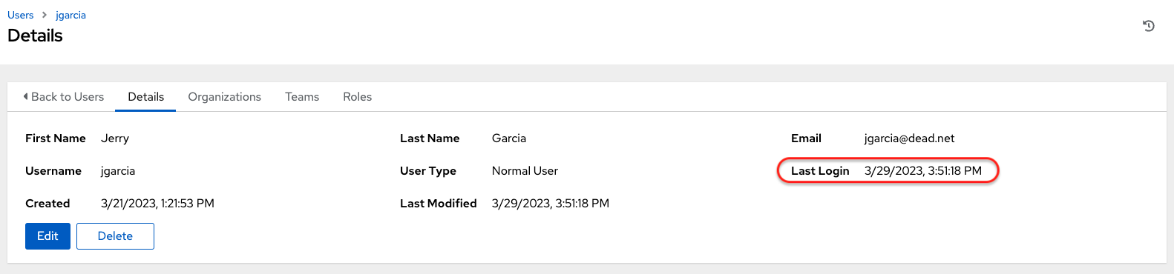This screenshot has height=274, width=1174.
Task: Click the Created date value
Action: click(157, 204)
